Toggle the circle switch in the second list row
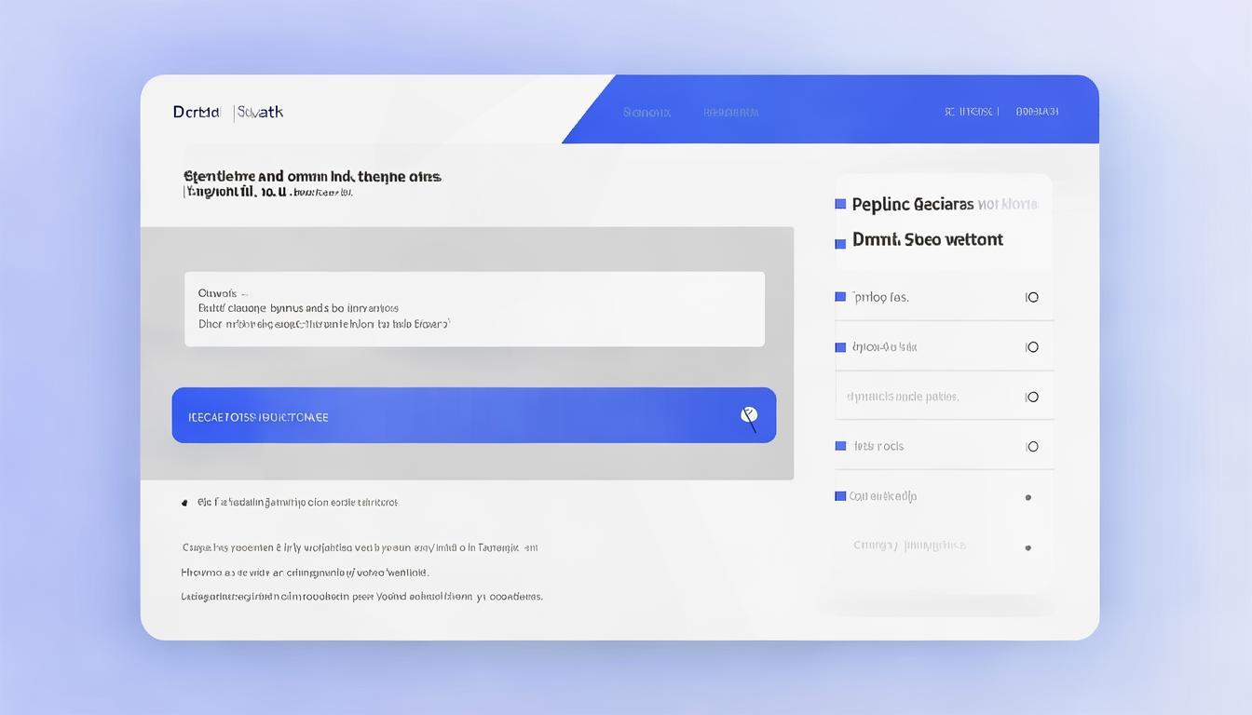 tap(1032, 347)
